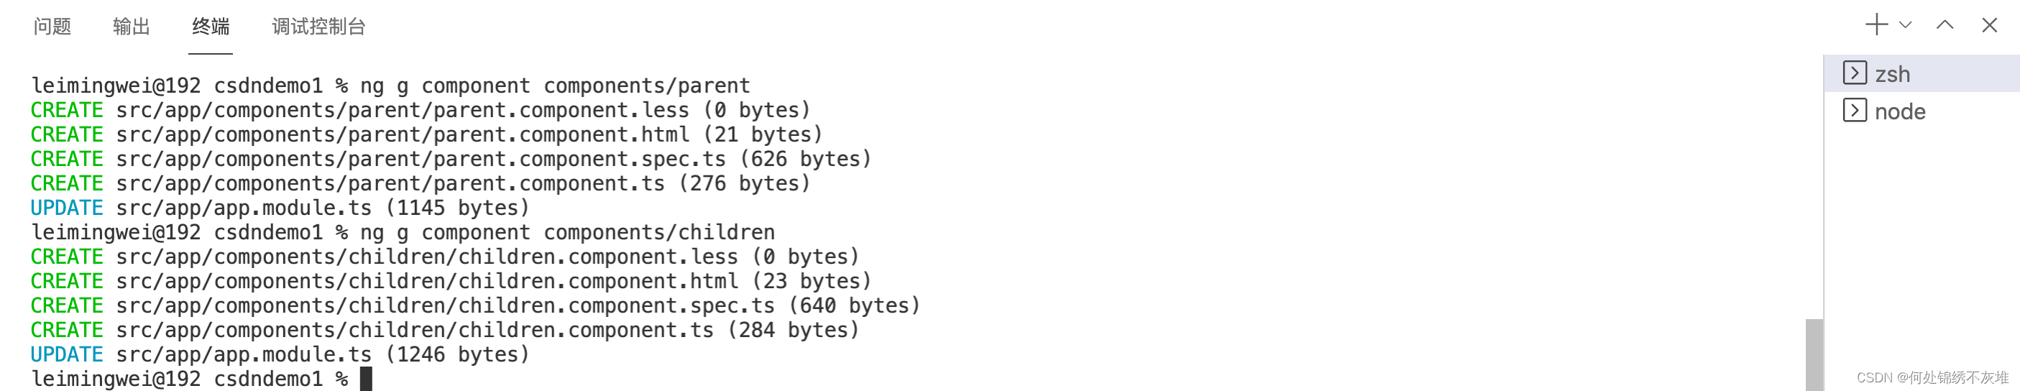
Task: Select the node terminal session label
Action: [x=1900, y=112]
